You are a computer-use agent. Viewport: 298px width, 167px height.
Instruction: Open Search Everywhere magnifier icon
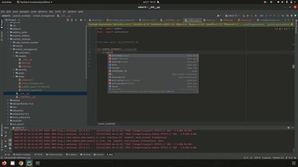288,16
